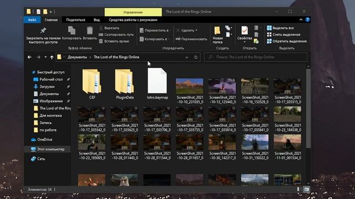The height and width of the screenshot is (199, 355).
Task: Open the Файл menu
Action: [x=32, y=20]
